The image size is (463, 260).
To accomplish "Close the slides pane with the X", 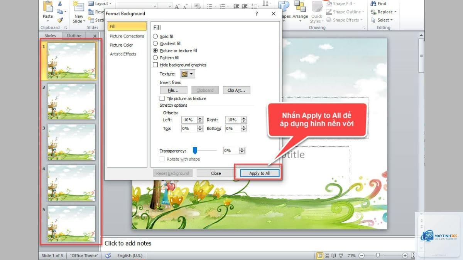I will tap(95, 36).
